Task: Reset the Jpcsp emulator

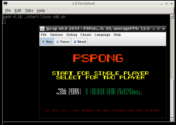Action: 80,42
